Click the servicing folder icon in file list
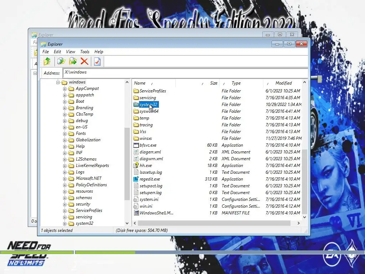 [x=136, y=98]
